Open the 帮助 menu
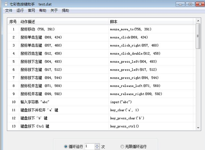The width and height of the screenshot is (205, 150). [x=43, y=10]
